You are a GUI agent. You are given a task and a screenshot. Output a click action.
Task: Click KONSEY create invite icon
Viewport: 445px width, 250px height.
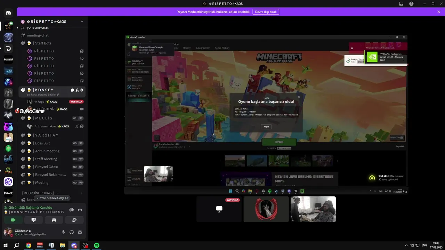(77, 90)
